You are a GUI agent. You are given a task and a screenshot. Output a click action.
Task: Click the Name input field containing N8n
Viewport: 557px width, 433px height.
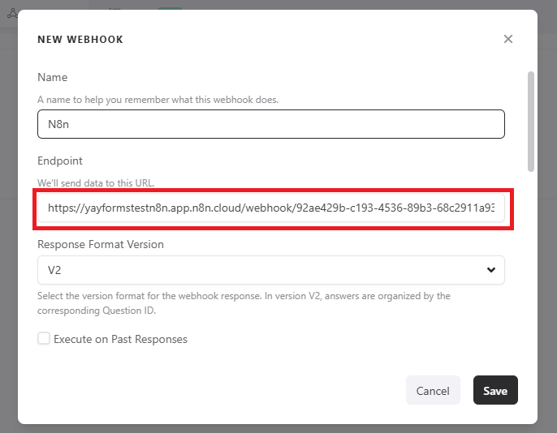pyautogui.click(x=270, y=124)
